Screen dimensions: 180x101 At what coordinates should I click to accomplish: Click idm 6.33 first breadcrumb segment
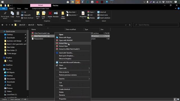click(x=22, y=25)
